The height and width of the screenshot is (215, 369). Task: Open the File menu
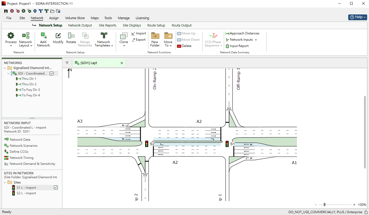pos(9,18)
